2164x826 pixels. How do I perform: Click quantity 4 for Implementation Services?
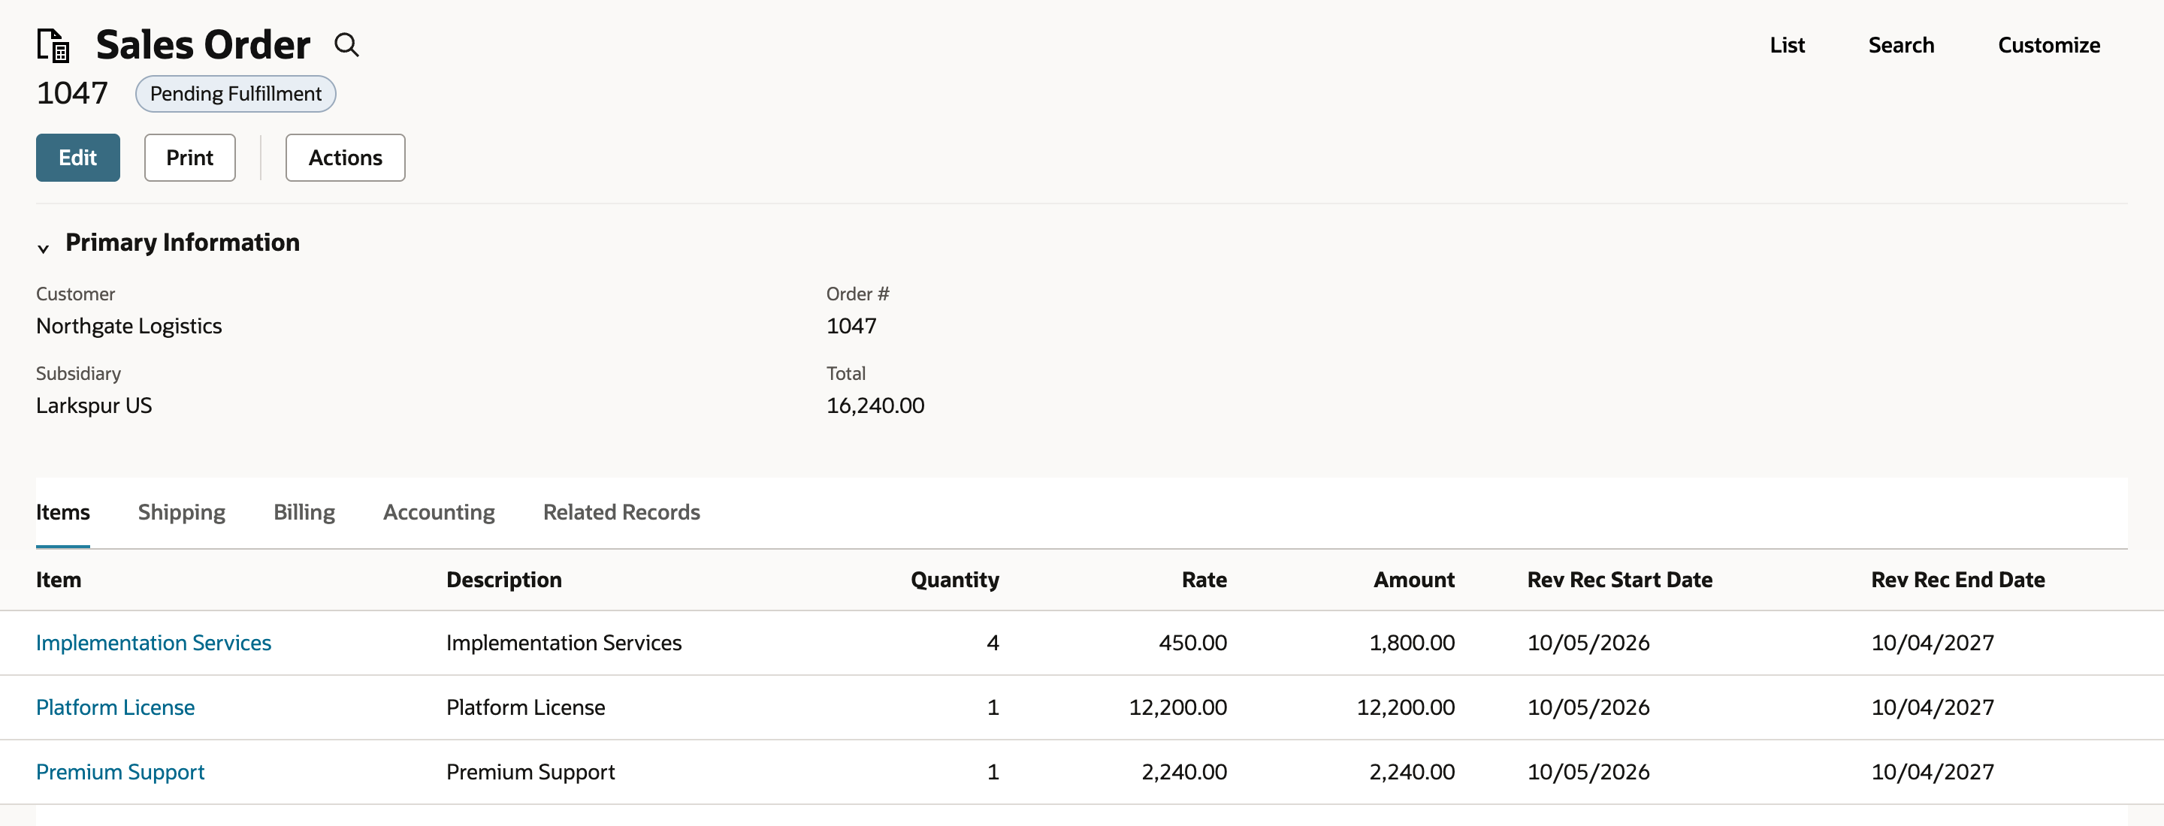click(x=993, y=643)
